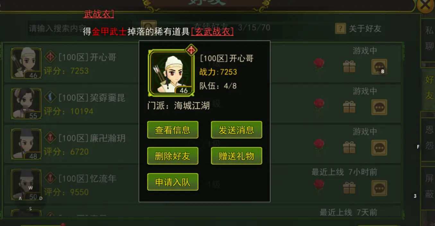This screenshot has height=226, width=435.
Task: Click 申请入队 to request joining team
Action: click(x=173, y=182)
